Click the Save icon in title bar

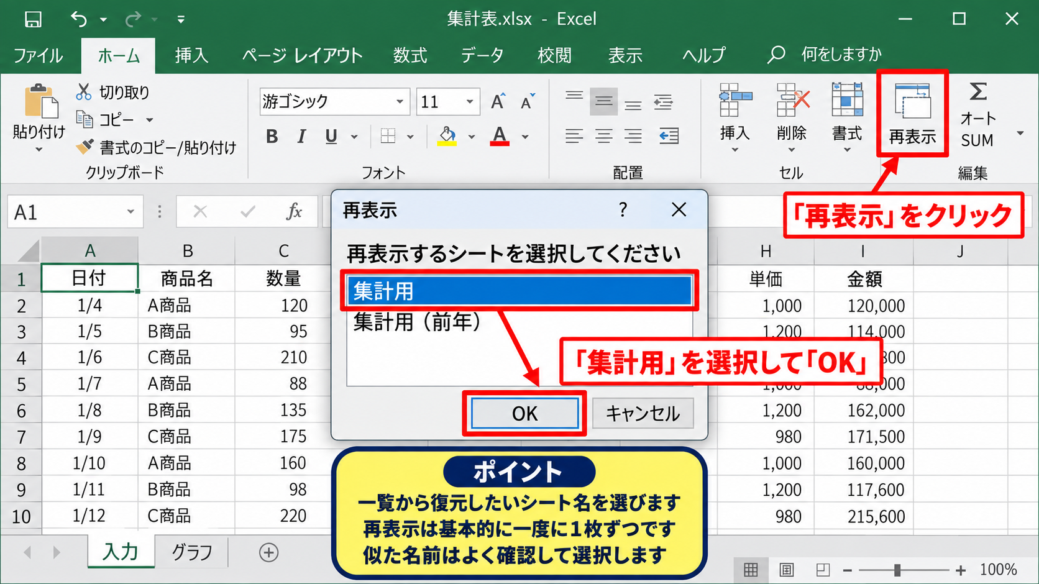pos(33,19)
